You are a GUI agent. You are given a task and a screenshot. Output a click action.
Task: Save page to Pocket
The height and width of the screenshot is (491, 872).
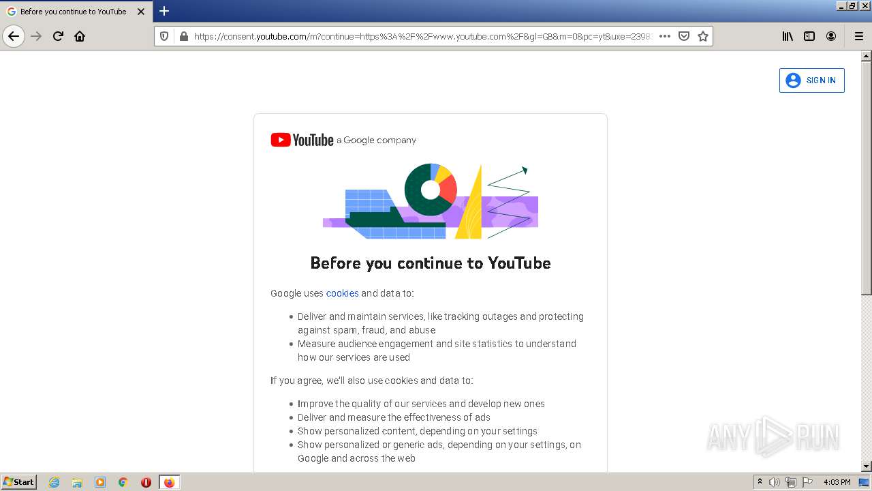(x=684, y=36)
